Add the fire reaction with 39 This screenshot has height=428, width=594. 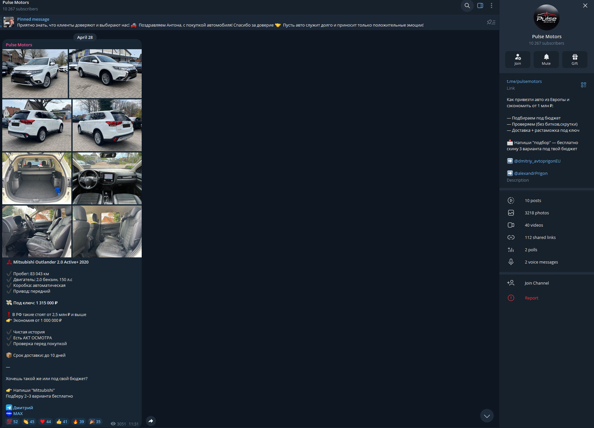[x=78, y=422]
